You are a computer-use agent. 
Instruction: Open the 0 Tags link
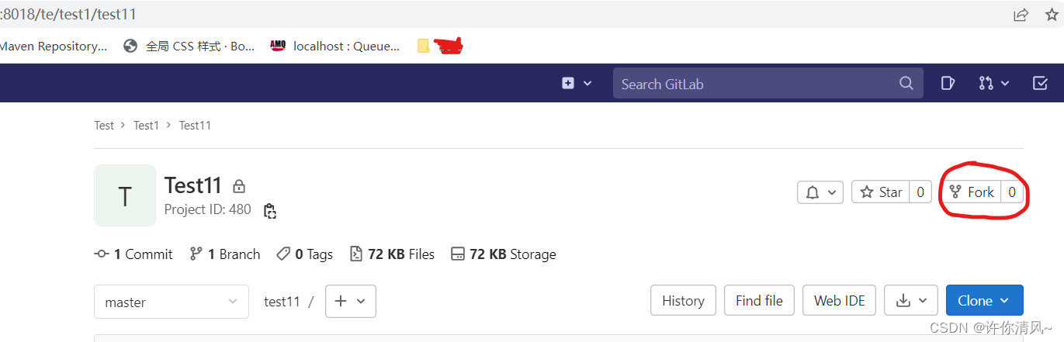point(304,254)
